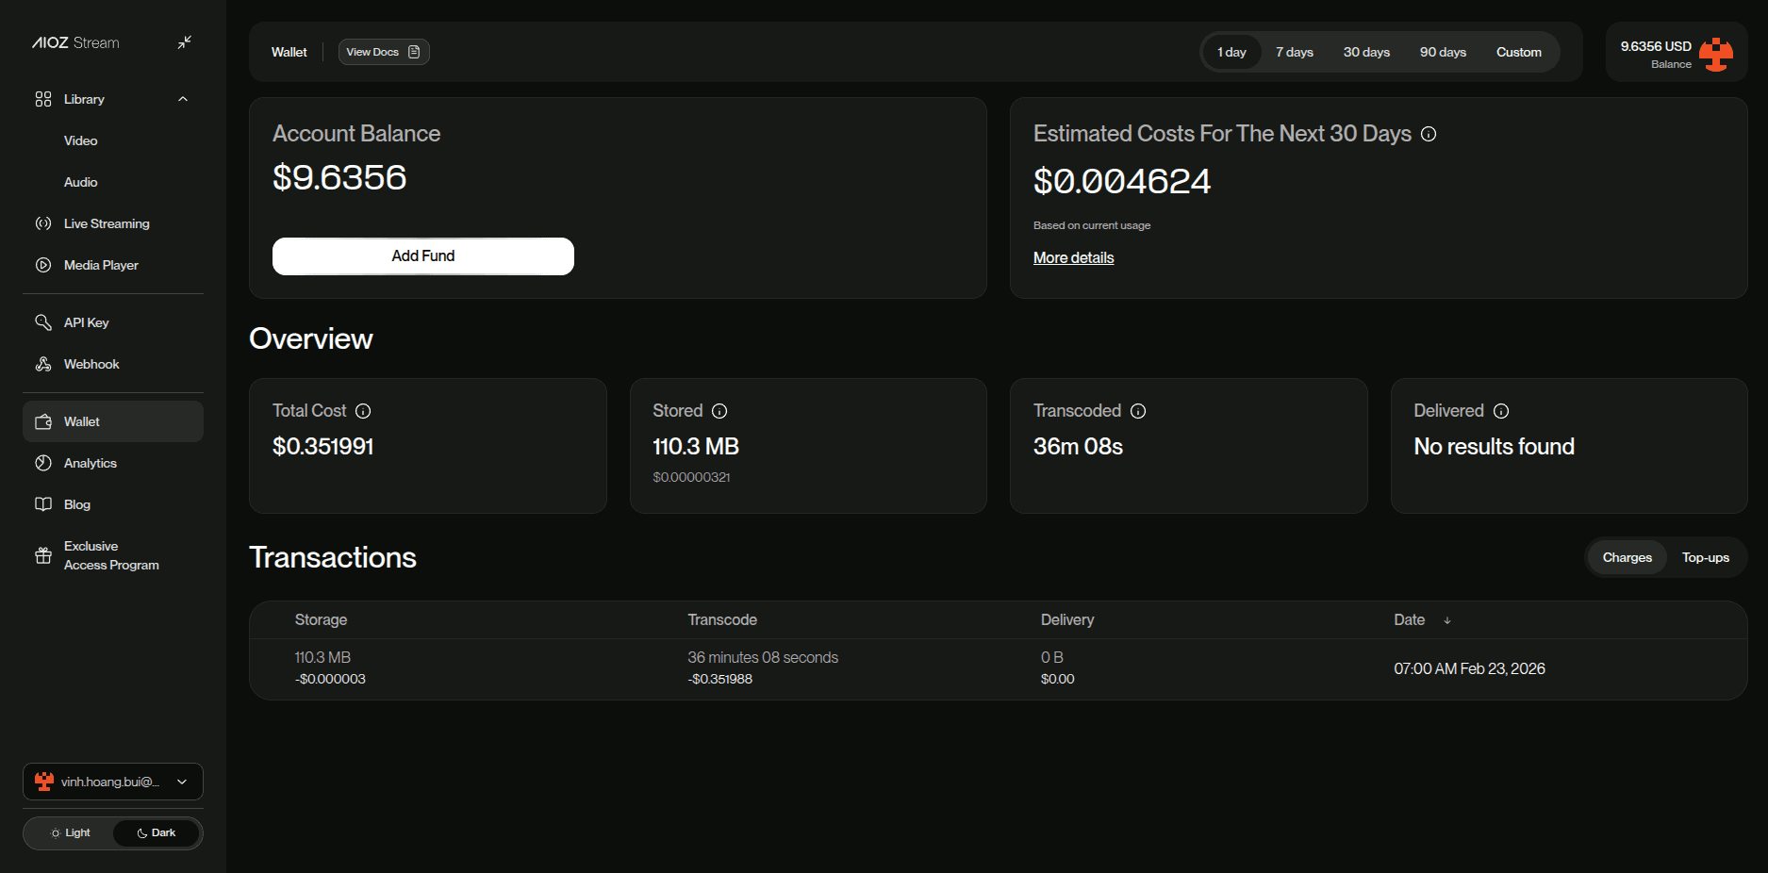Click the info icon next to Delivered
The width and height of the screenshot is (1768, 873).
tap(1501, 411)
